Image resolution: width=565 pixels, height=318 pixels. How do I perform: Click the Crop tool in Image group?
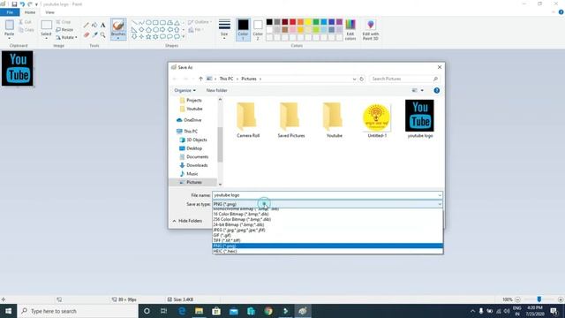click(x=64, y=22)
